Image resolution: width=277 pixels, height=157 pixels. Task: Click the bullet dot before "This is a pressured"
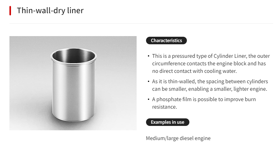(x=149, y=56)
